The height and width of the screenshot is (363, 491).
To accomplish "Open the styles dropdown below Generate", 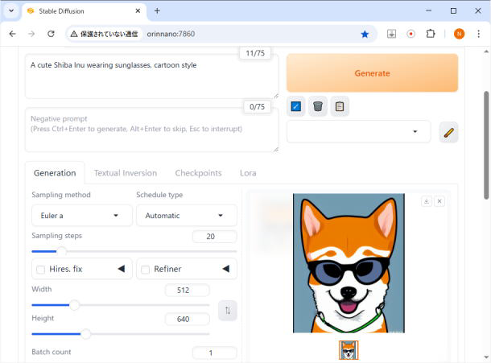I will pyautogui.click(x=358, y=132).
